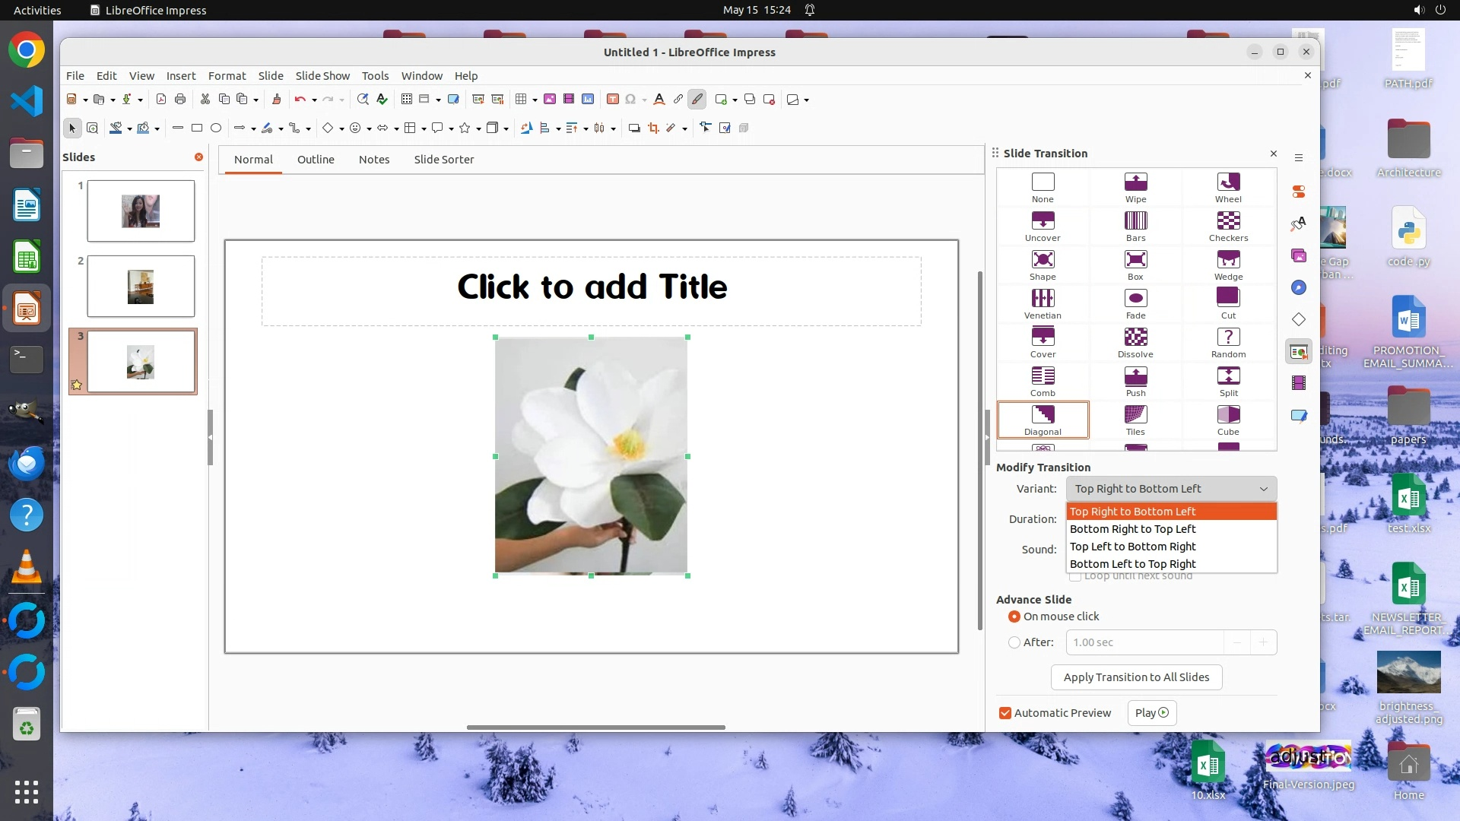Select the After radio button
The width and height of the screenshot is (1460, 821).
click(x=1014, y=642)
